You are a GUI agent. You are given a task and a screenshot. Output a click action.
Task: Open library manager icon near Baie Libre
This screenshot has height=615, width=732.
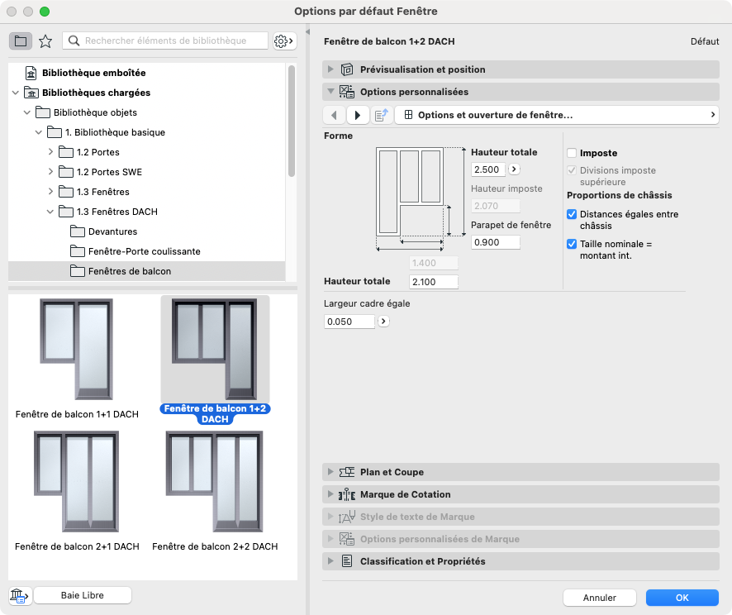[x=20, y=595]
